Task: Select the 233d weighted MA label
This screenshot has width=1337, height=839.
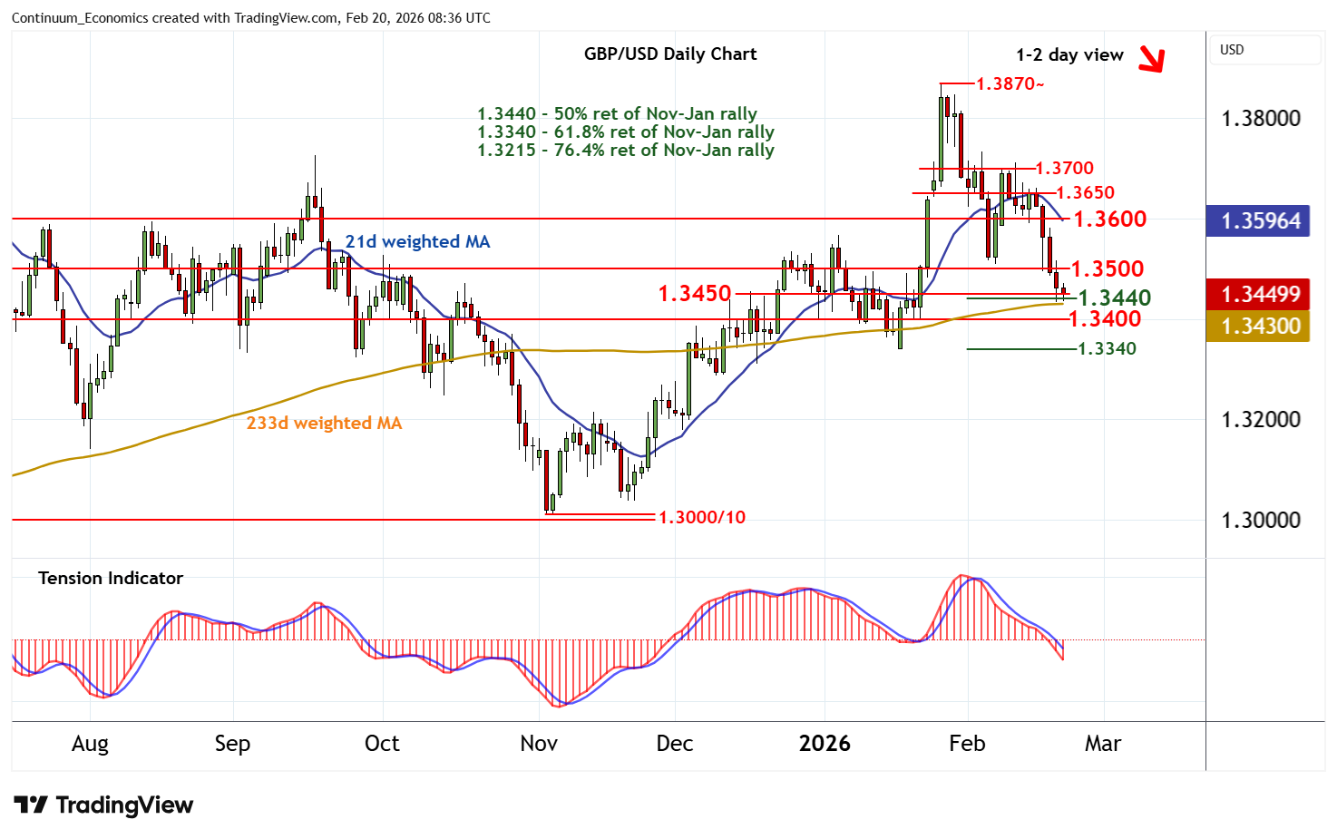Action: (324, 423)
